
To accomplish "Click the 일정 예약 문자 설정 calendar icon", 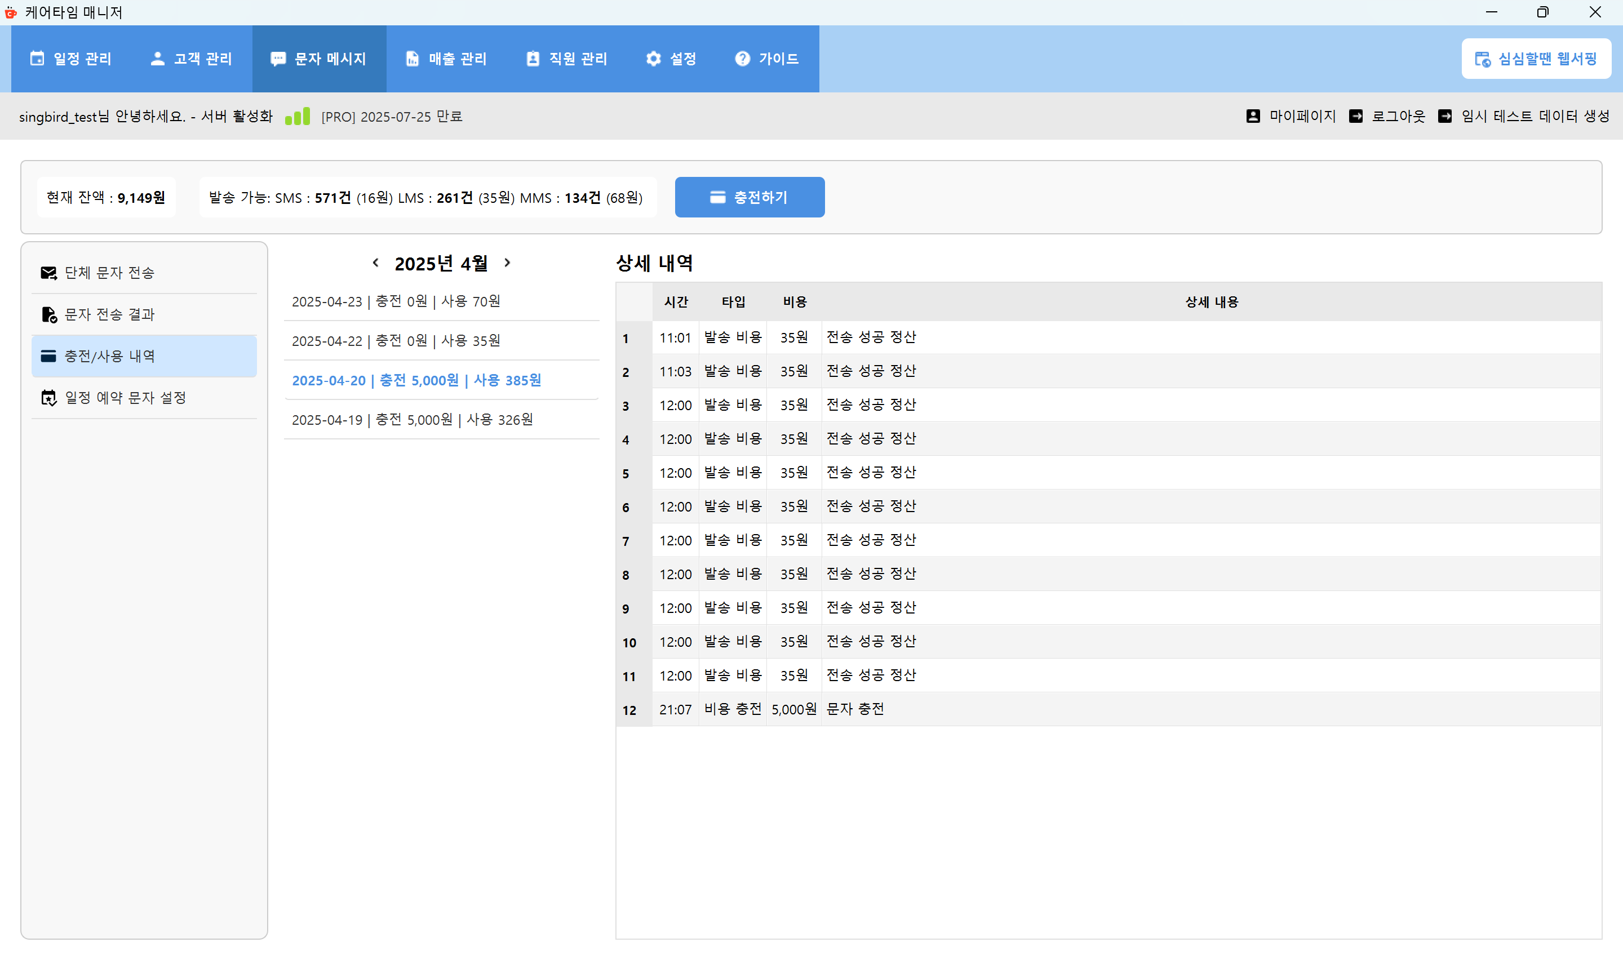I will click(49, 398).
